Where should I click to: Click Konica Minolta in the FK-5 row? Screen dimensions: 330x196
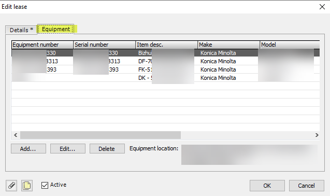click(218, 69)
